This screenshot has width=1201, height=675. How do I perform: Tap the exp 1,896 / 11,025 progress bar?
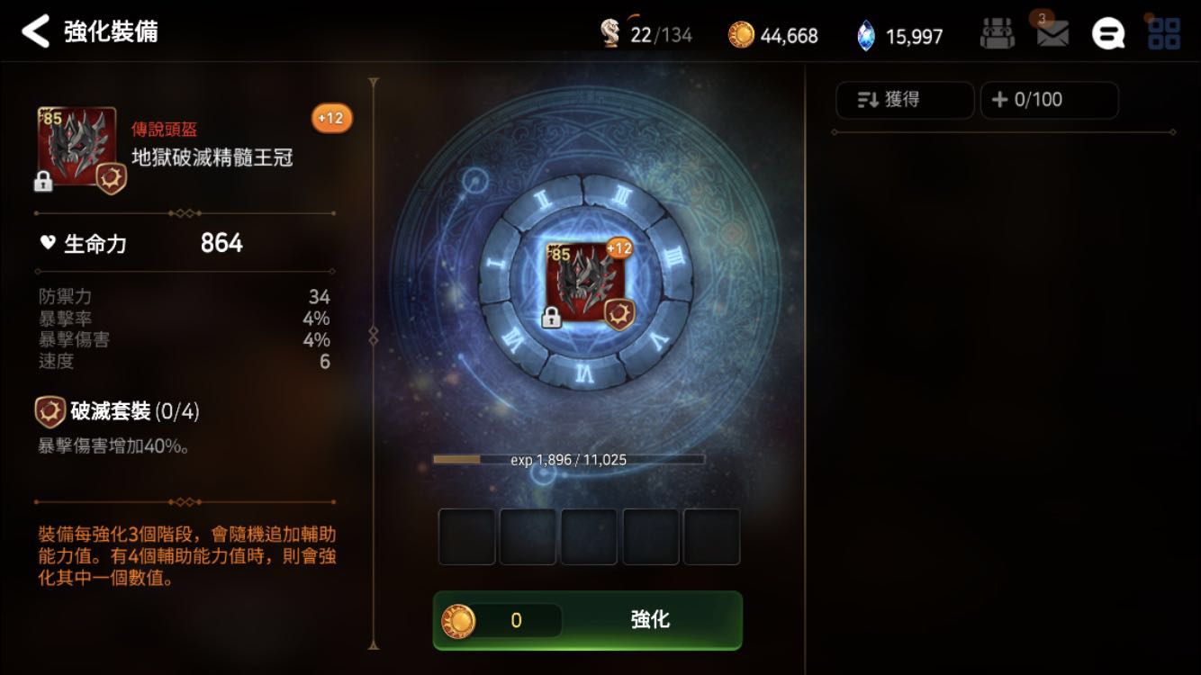click(x=568, y=459)
